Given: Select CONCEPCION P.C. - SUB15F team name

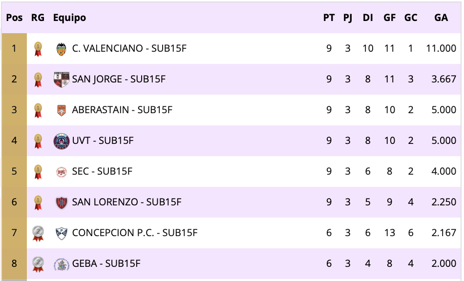Looking at the screenshot, I should tap(135, 233).
